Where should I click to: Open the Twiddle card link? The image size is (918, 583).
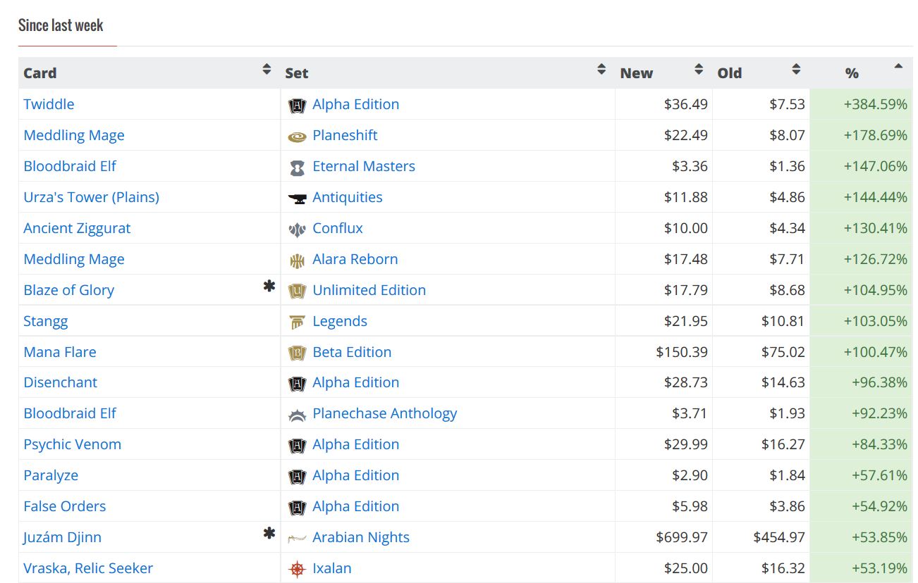[x=49, y=104]
